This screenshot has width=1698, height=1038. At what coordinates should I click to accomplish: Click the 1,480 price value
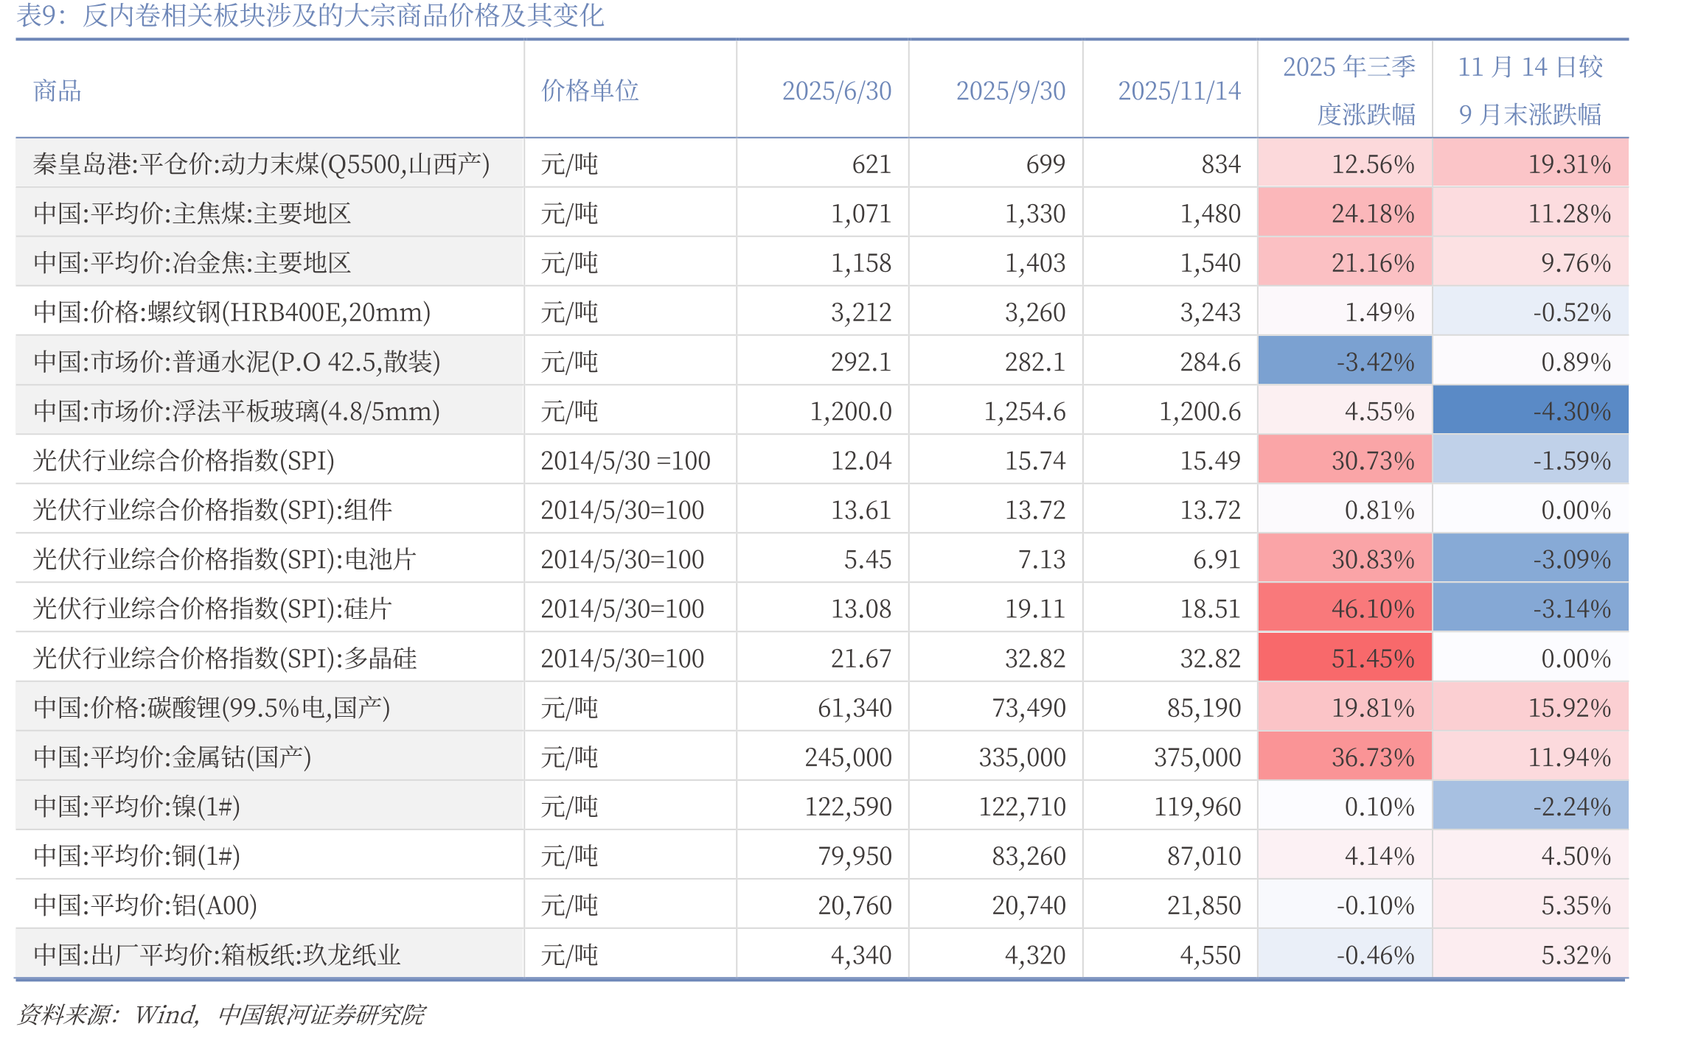pyautogui.click(x=1210, y=214)
